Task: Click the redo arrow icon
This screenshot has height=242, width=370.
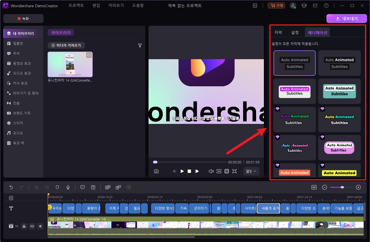Action: (x=22, y=187)
